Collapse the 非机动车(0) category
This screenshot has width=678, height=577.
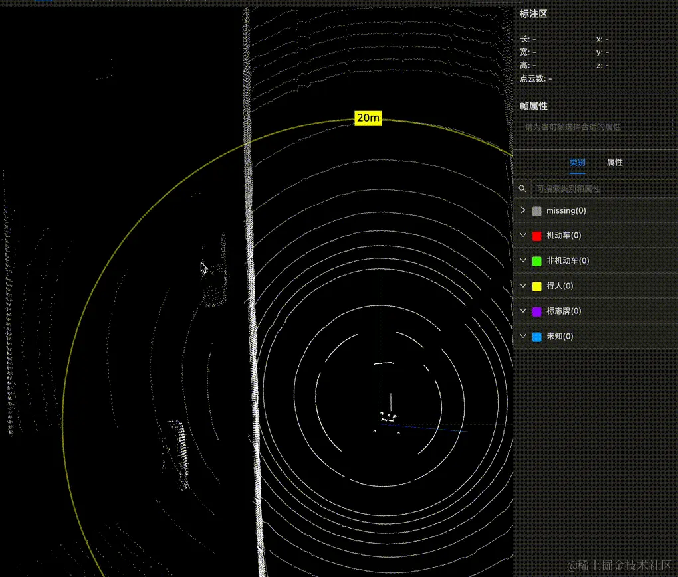click(522, 260)
